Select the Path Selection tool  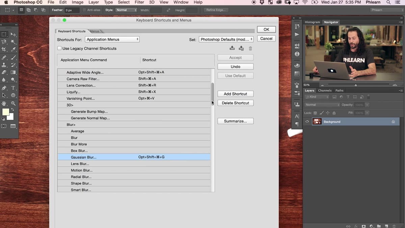pos(4,95)
